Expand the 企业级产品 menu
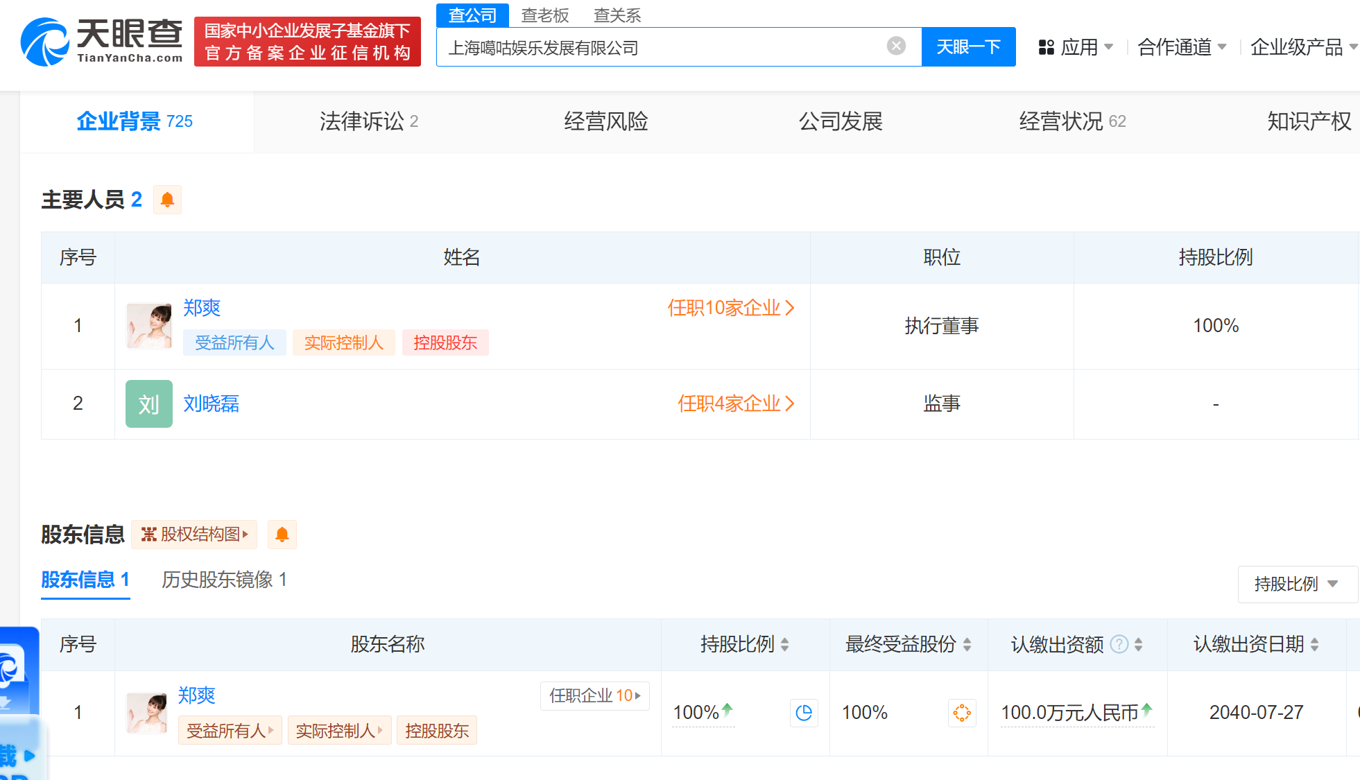This screenshot has width=1360, height=780. (1304, 47)
